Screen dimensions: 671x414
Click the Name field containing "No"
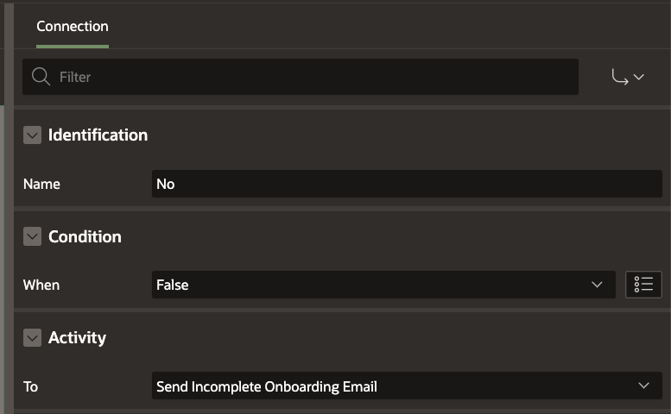pyautogui.click(x=406, y=184)
